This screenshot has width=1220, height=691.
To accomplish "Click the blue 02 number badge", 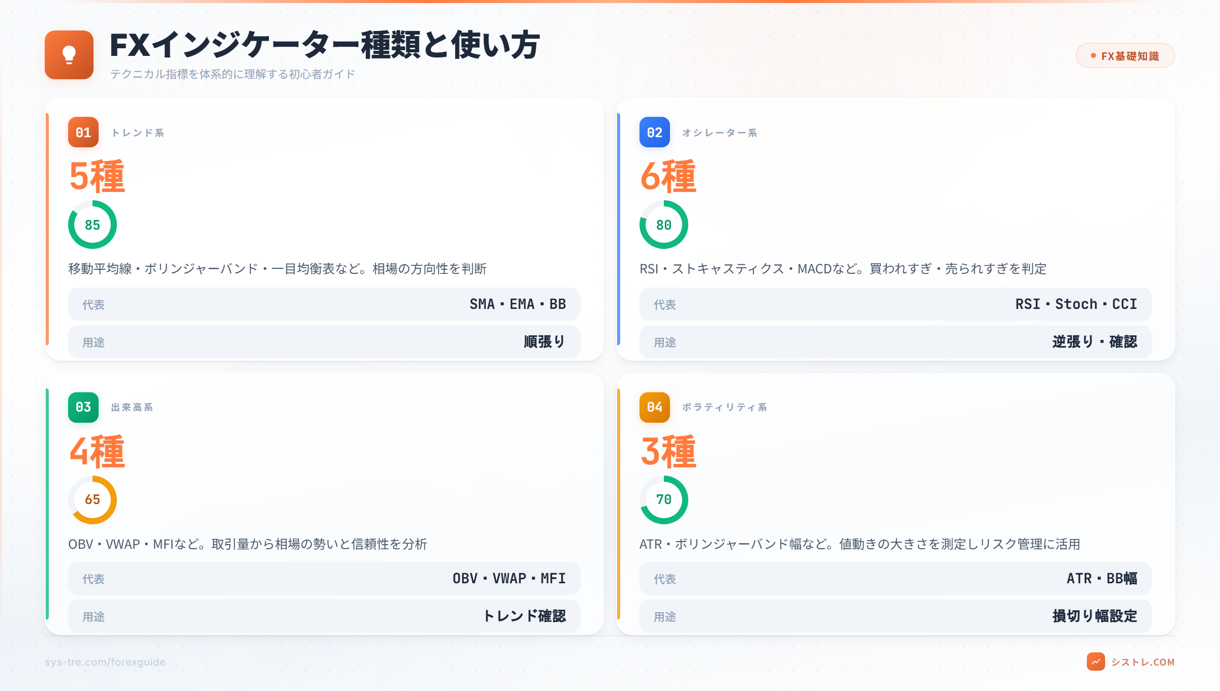I will [654, 133].
